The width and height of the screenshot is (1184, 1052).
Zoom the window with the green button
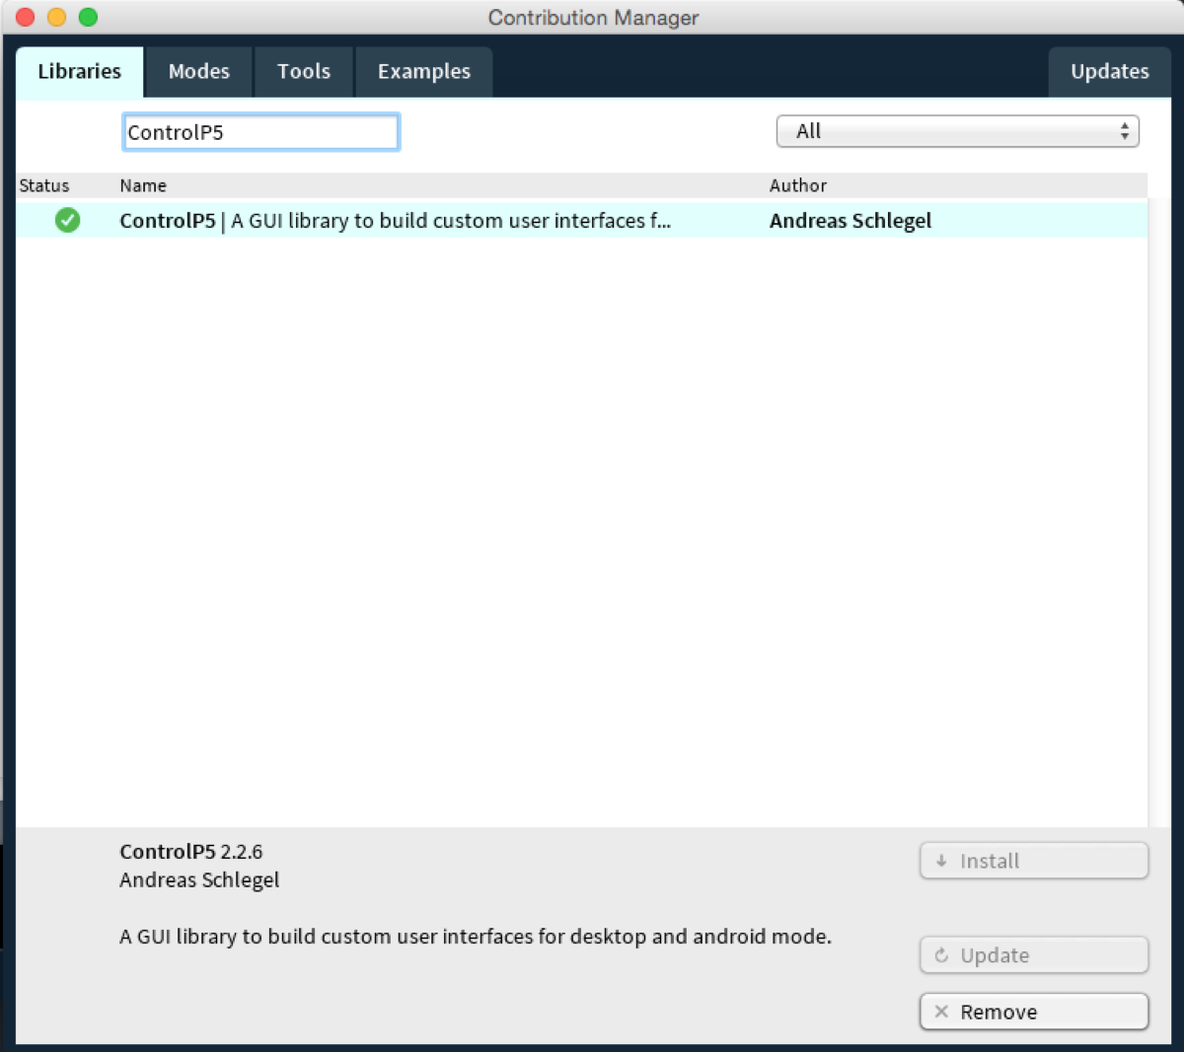(x=88, y=17)
